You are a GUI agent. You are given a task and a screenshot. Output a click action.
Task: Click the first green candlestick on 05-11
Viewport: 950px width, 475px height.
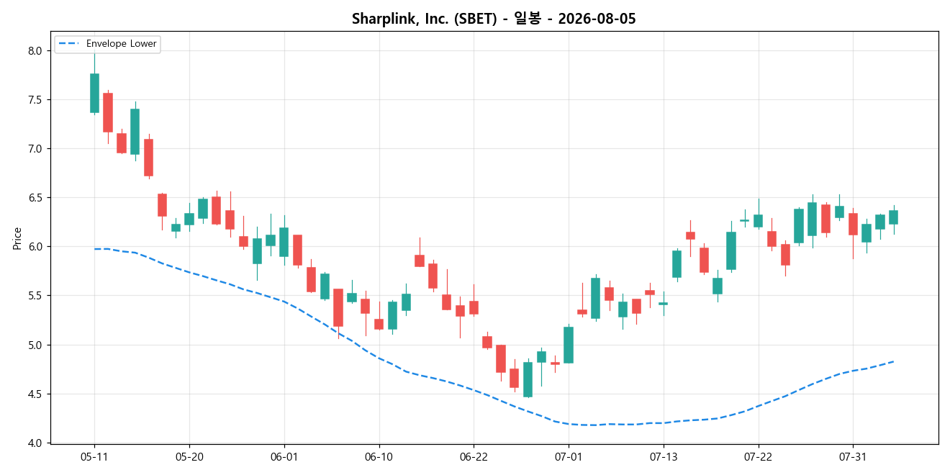pos(94,93)
